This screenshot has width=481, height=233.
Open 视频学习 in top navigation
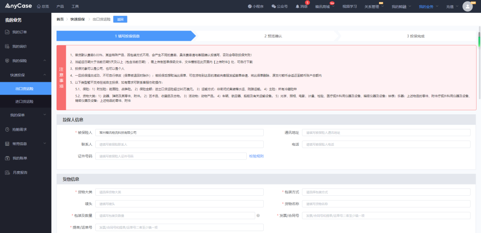pyautogui.click(x=350, y=6)
